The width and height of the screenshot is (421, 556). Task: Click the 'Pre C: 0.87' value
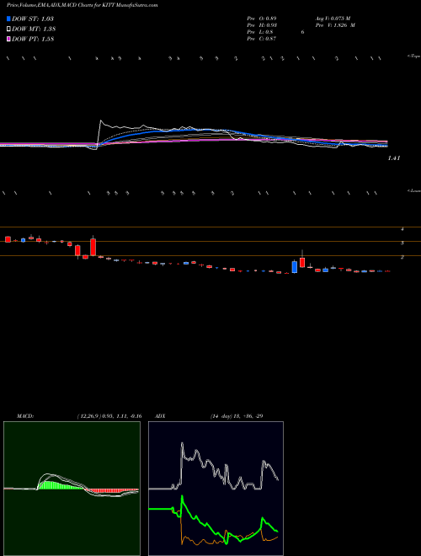(262, 38)
